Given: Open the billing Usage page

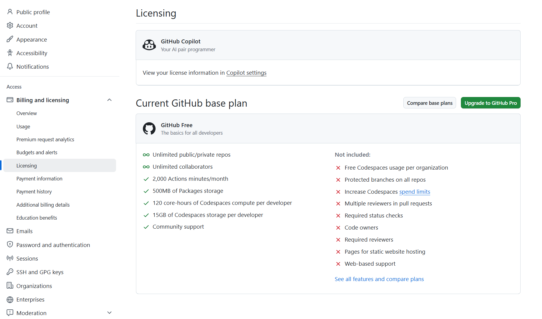Looking at the screenshot, I should click(23, 127).
